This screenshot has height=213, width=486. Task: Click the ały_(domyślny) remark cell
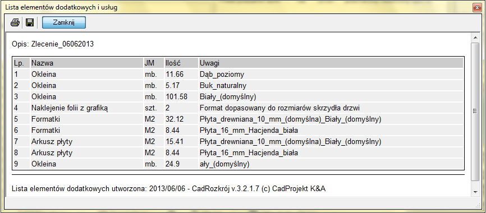(331, 164)
